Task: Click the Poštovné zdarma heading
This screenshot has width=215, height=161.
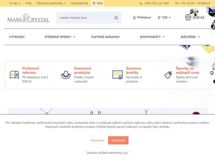Action: tap(31, 70)
